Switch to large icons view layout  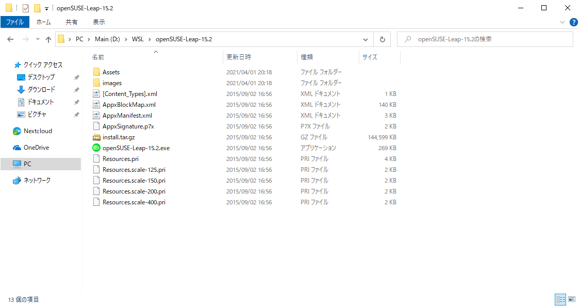(572, 299)
